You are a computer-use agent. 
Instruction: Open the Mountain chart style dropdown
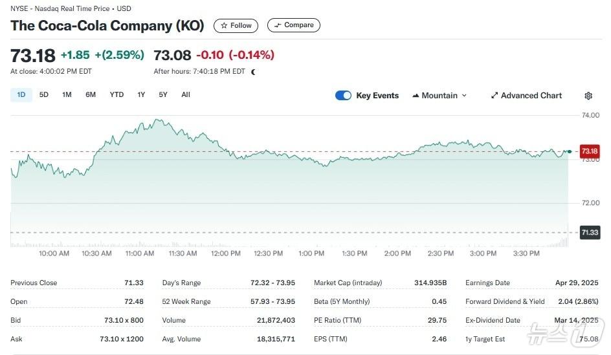pos(439,96)
